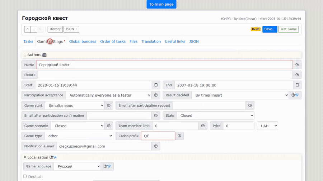Click the Email after participation confirmation input
Viewport: 323px width, 181px height.
pyautogui.click(x=119, y=116)
